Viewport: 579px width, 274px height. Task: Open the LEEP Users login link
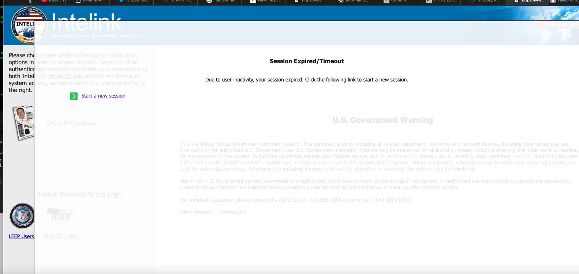21,236
